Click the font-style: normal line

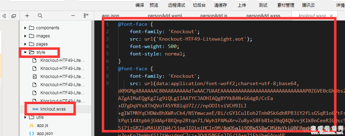click(157, 54)
